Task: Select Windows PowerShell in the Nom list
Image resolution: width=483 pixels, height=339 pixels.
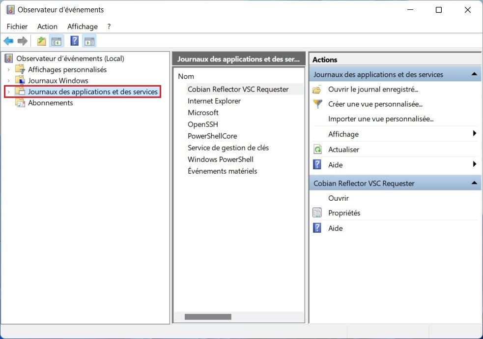Action: (x=220, y=159)
